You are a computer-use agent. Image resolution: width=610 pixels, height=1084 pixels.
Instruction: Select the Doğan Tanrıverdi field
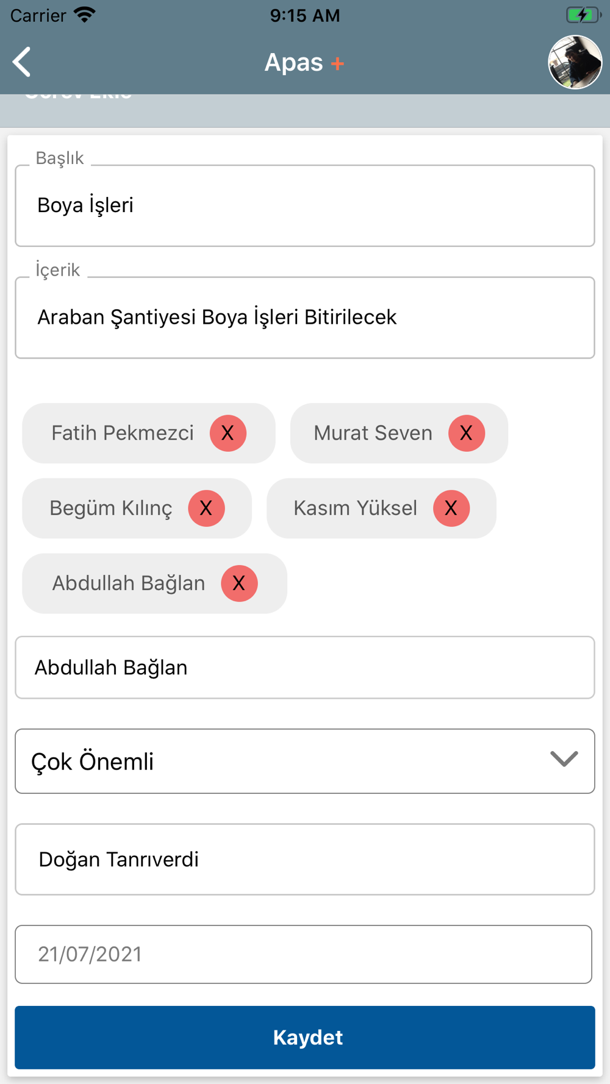tap(305, 860)
